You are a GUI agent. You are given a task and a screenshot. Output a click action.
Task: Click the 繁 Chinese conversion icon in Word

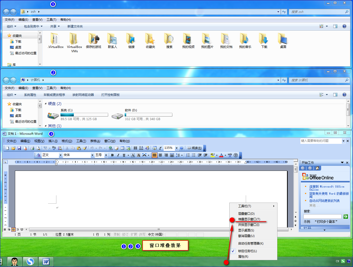(x=45, y=148)
